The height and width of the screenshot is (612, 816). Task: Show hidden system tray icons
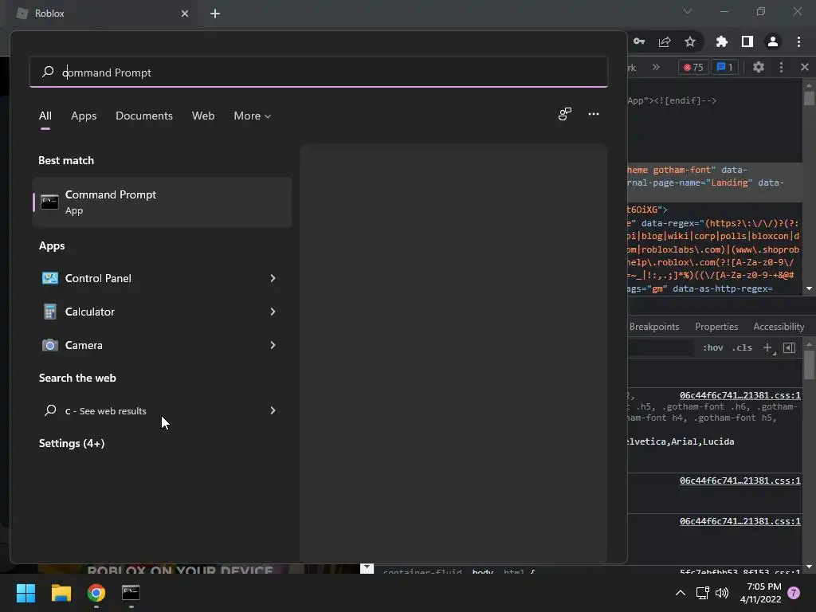click(x=680, y=593)
